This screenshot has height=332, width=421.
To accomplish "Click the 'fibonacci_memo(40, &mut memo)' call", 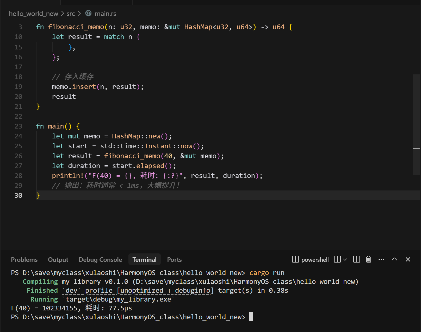I will [162, 156].
